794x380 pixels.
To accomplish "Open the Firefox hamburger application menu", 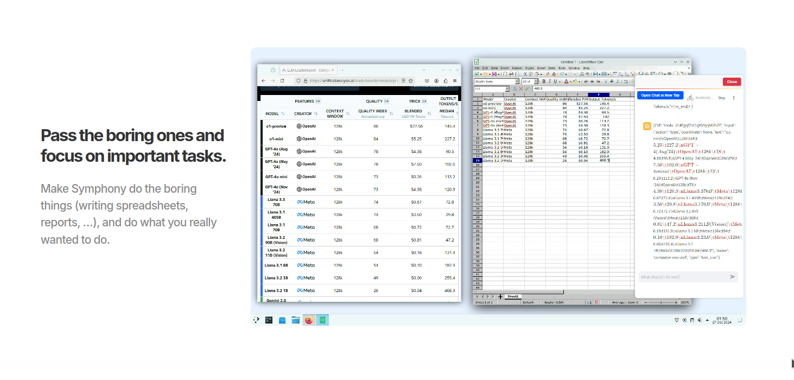I will coord(455,81).
